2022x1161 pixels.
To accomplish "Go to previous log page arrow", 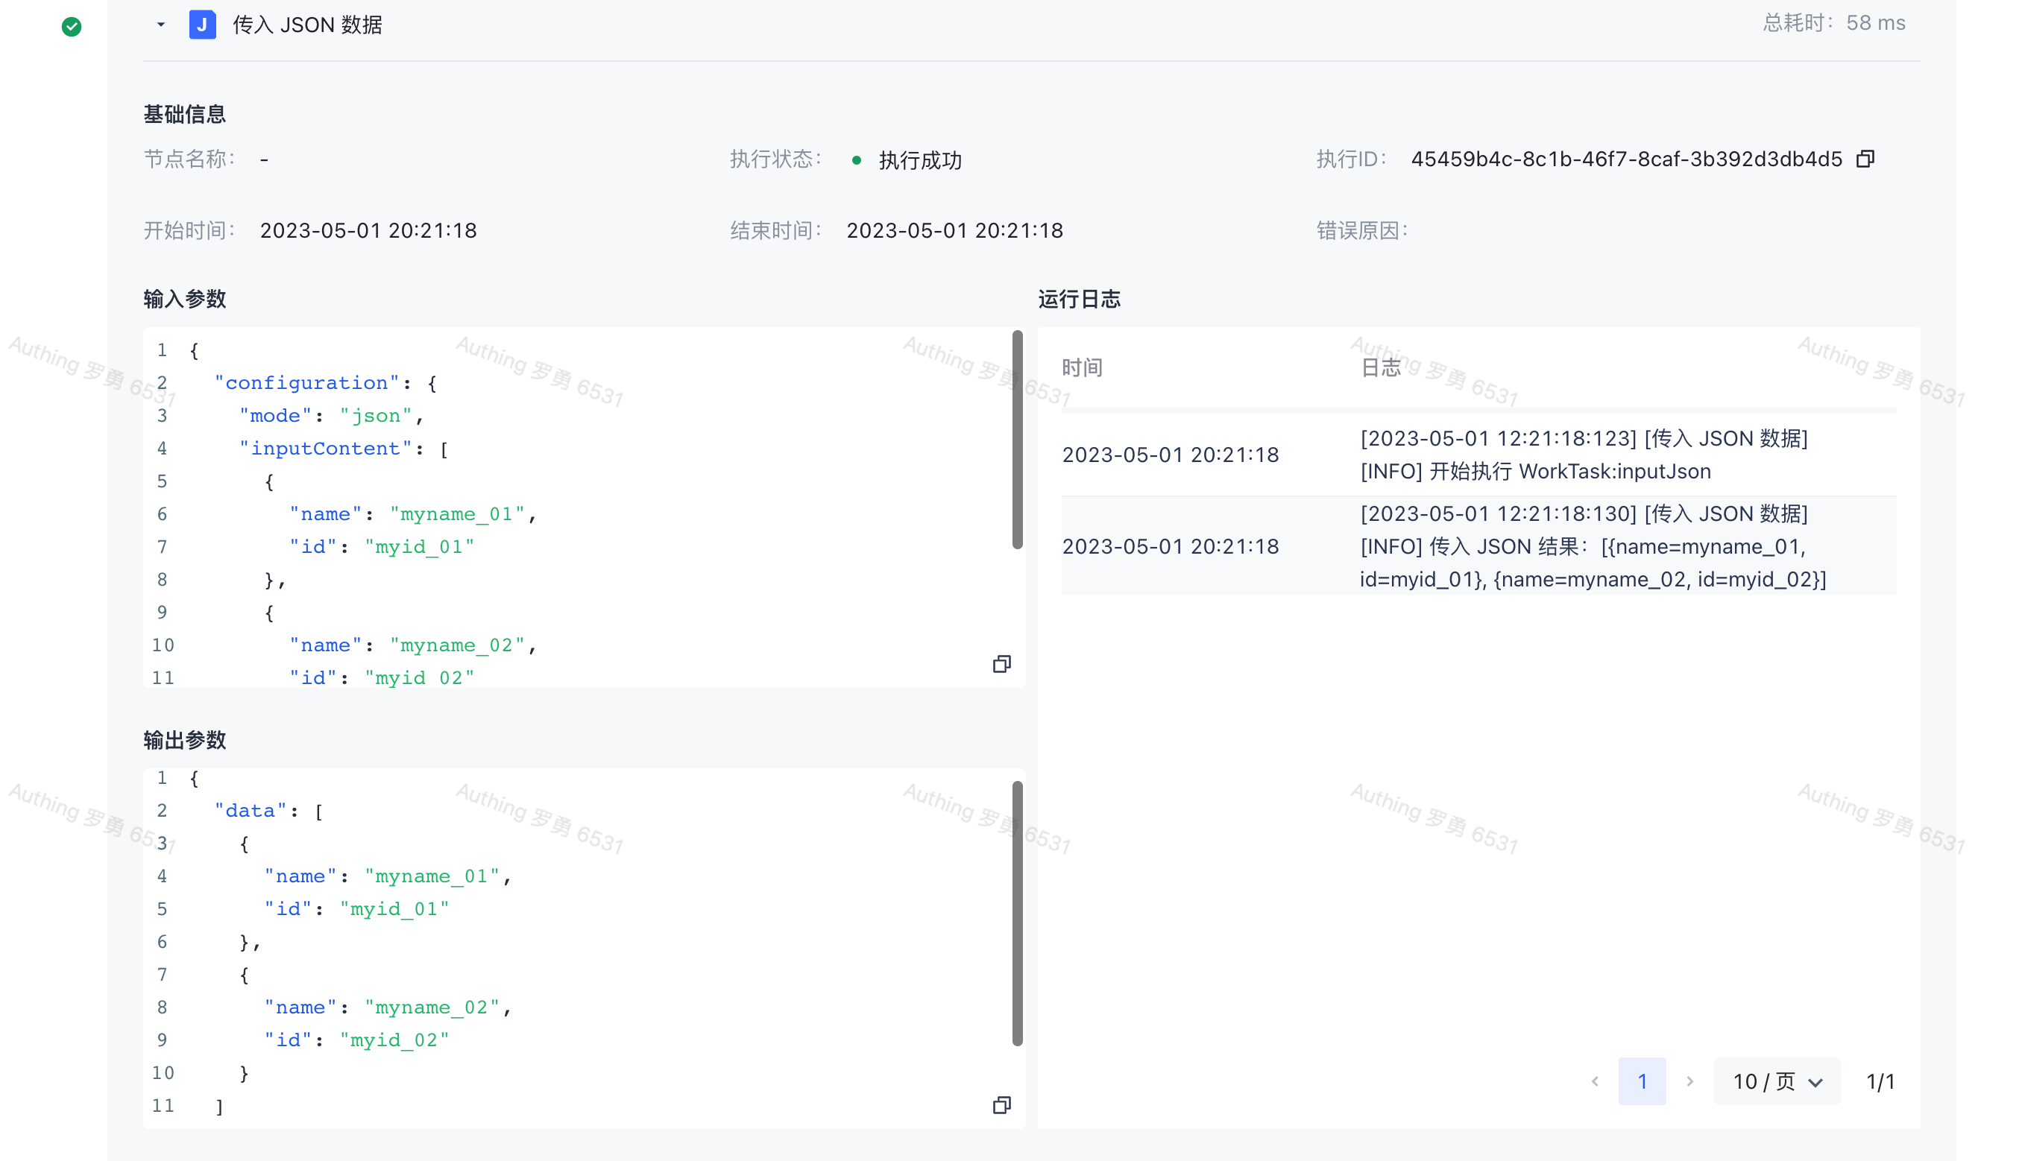I will click(1596, 1082).
